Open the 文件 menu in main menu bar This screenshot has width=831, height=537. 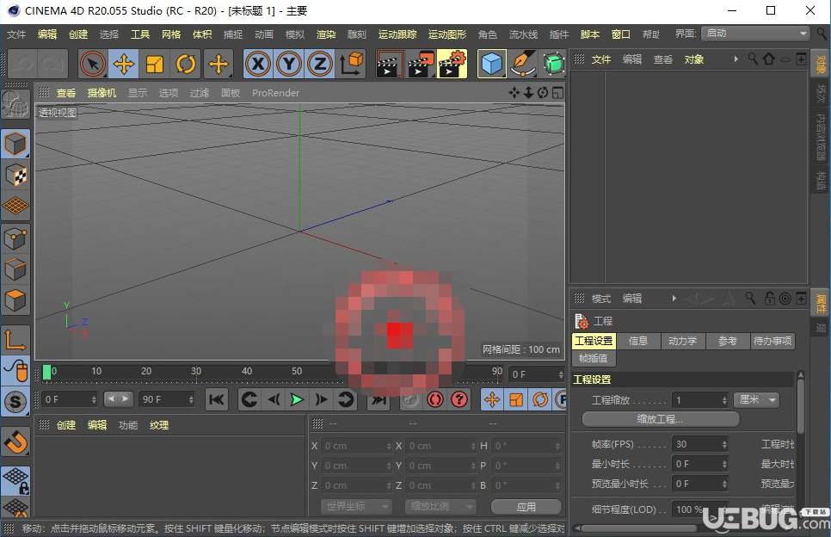point(16,34)
